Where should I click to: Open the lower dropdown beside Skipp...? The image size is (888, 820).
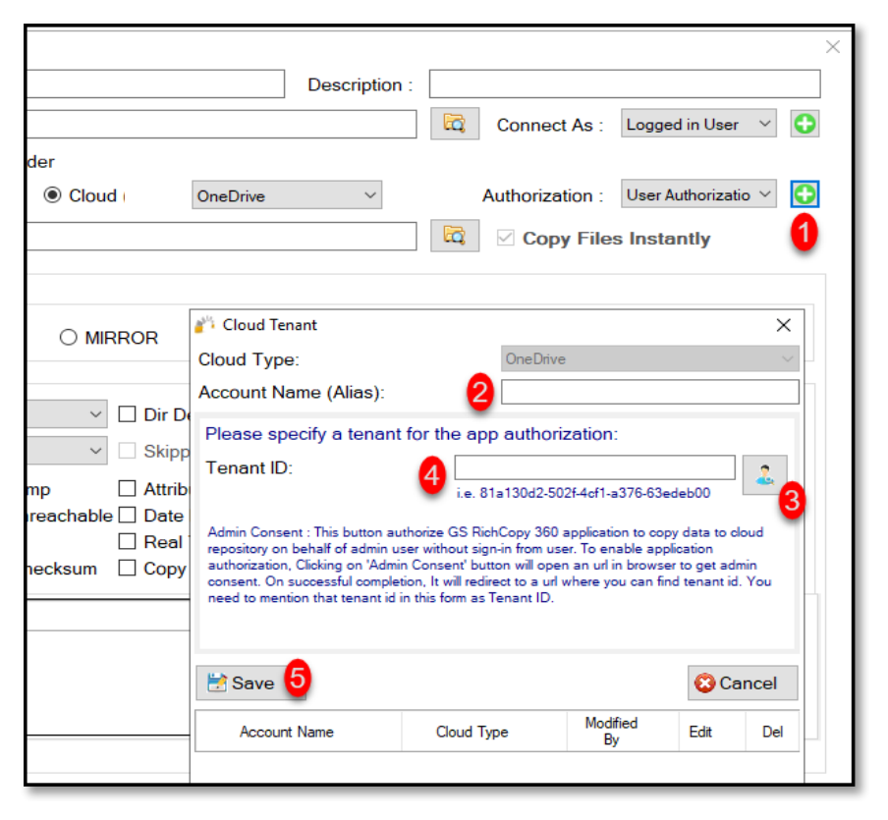click(x=67, y=451)
